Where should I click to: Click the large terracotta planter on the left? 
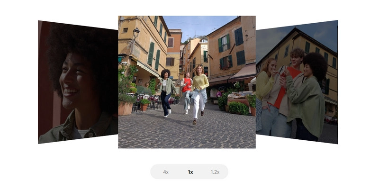(x=126, y=109)
